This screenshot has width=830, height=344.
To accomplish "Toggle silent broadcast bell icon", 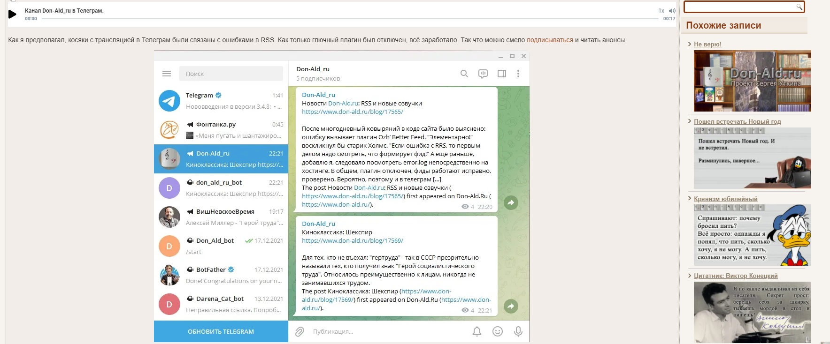I will (477, 331).
